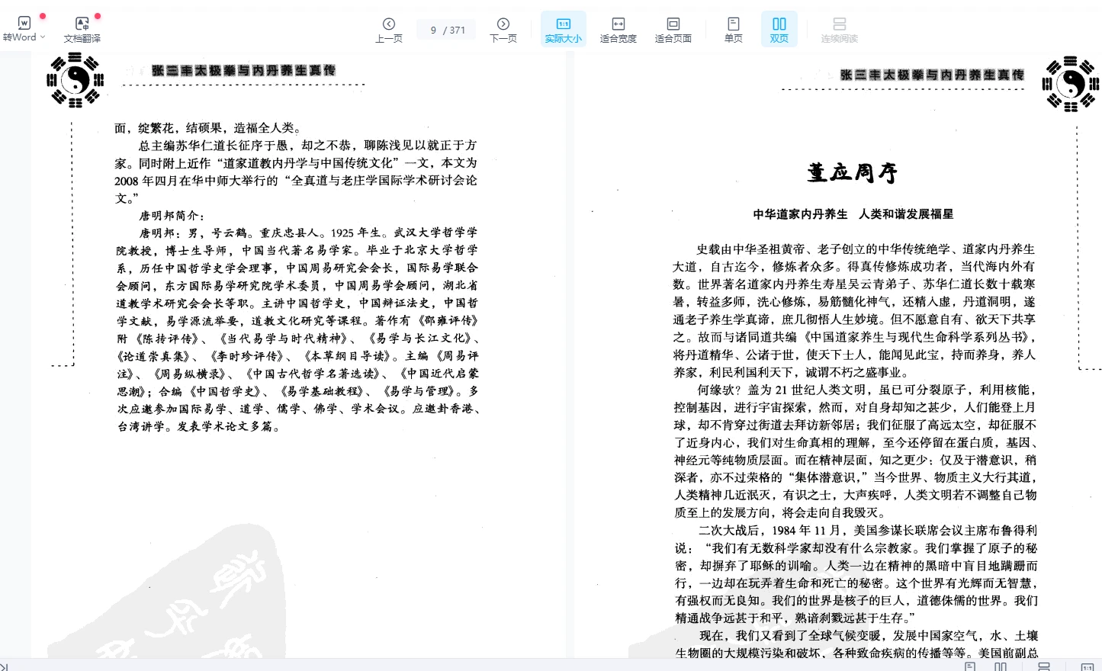The image size is (1102, 671).
Task: Click the heading 董应周序 on right page
Action: click(x=853, y=172)
